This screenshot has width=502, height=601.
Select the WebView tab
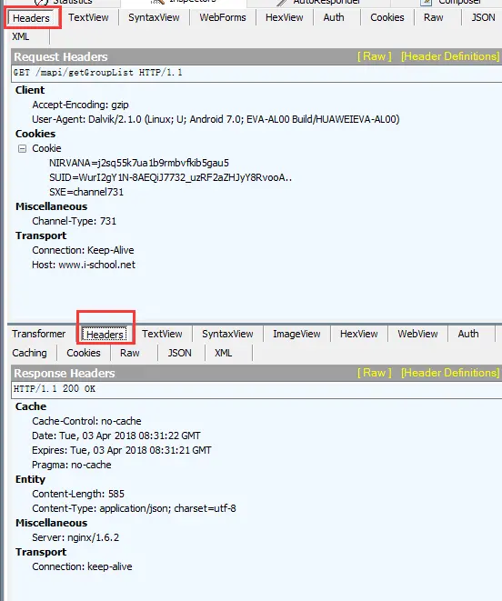pos(417,334)
